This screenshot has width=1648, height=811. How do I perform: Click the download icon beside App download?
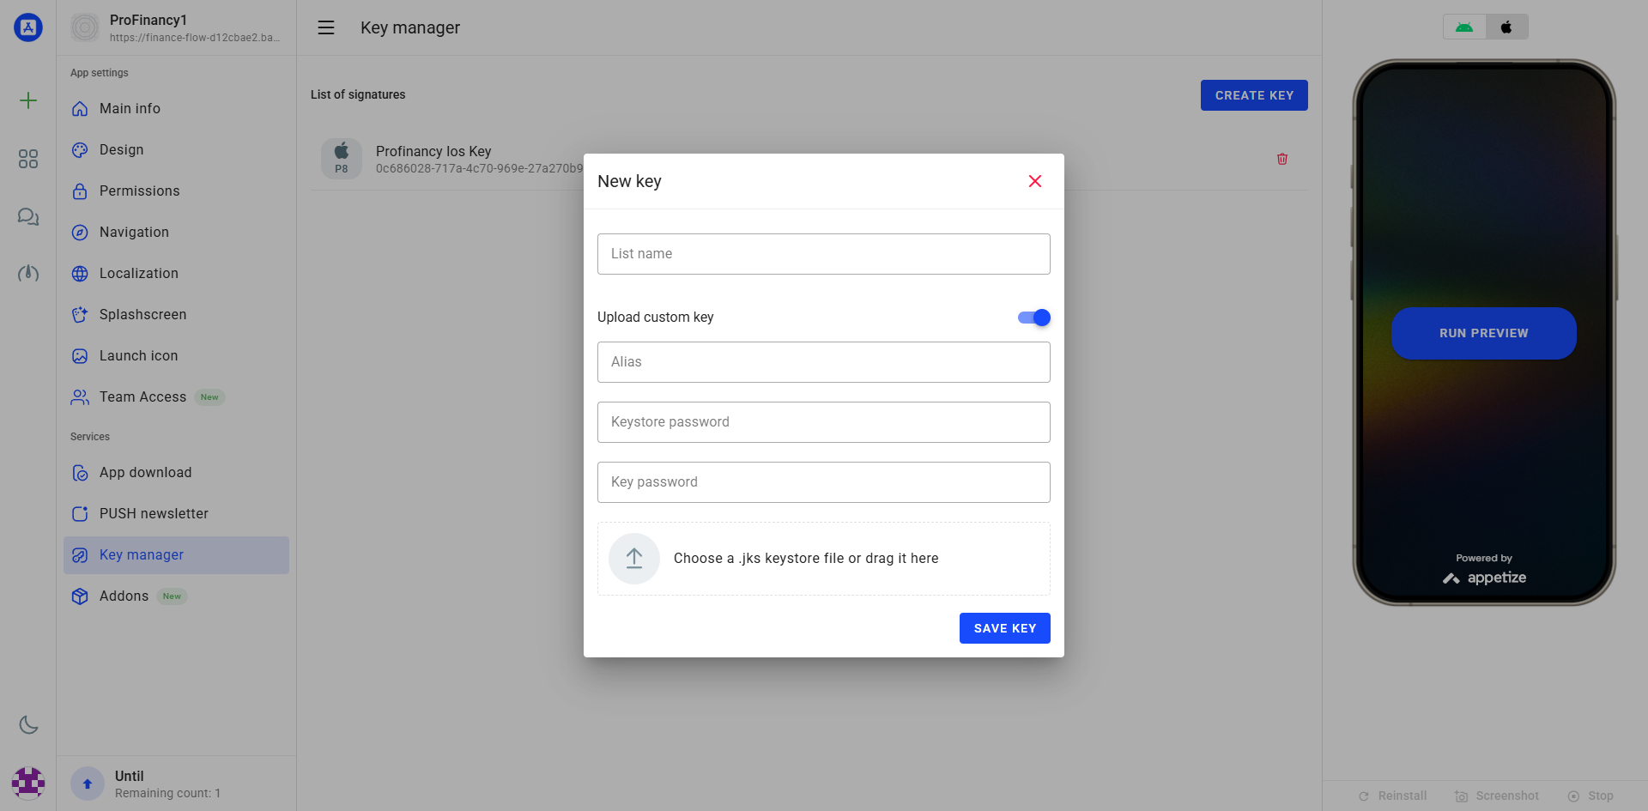[80, 472]
